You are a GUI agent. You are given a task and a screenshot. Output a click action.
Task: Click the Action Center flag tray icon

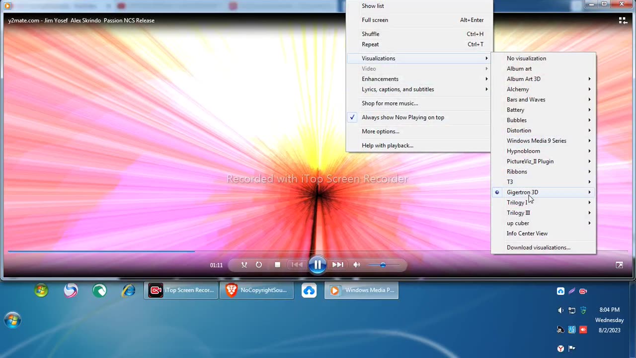click(572, 349)
